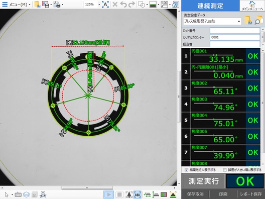Click the redo arrow icon

coord(131,5)
